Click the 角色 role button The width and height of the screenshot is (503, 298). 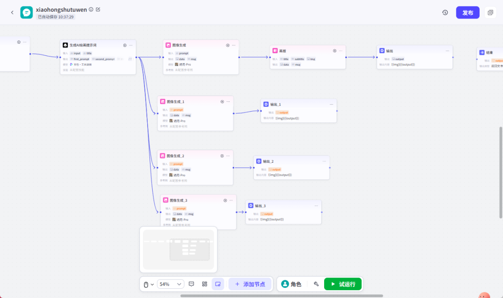tap(291, 284)
